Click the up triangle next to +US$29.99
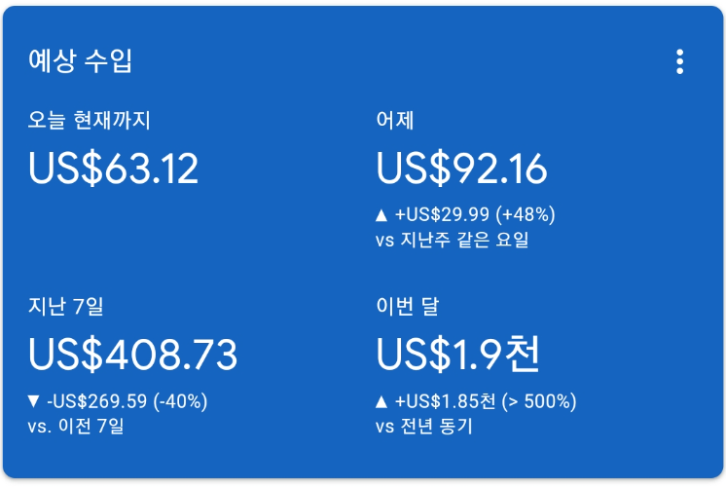The width and height of the screenshot is (726, 488). coord(381,214)
